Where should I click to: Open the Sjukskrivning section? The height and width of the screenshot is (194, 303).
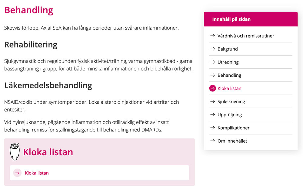(232, 101)
